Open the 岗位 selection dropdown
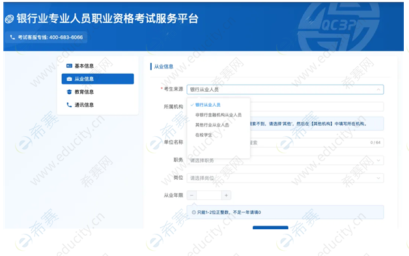The image size is (409, 256). (x=285, y=178)
